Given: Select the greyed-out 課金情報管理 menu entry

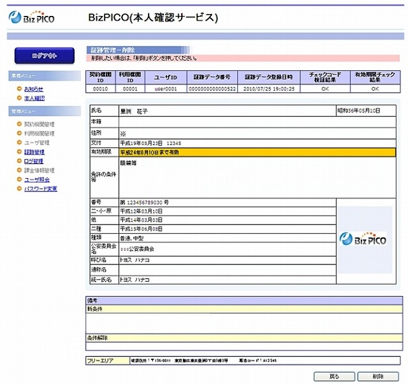Looking at the screenshot, I should coord(40,170).
